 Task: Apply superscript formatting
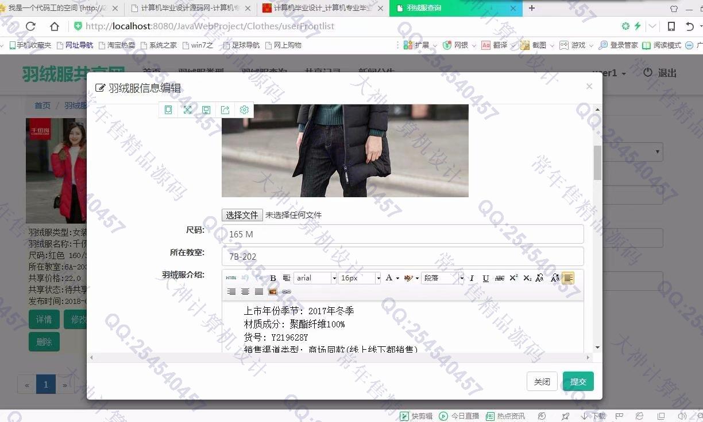513,278
